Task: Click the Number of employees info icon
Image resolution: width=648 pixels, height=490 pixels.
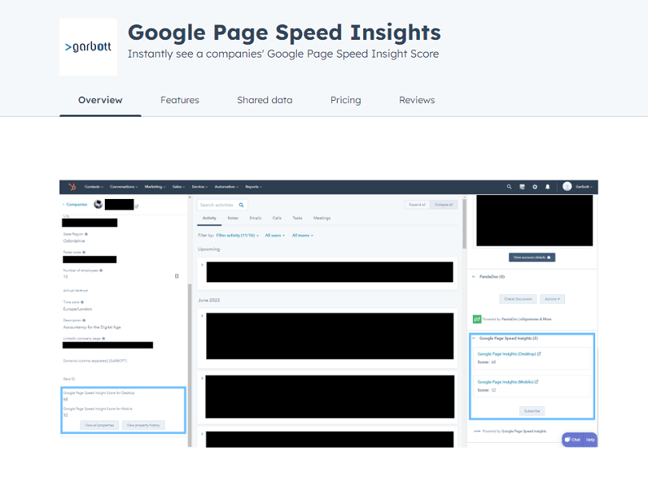Action: [101, 270]
